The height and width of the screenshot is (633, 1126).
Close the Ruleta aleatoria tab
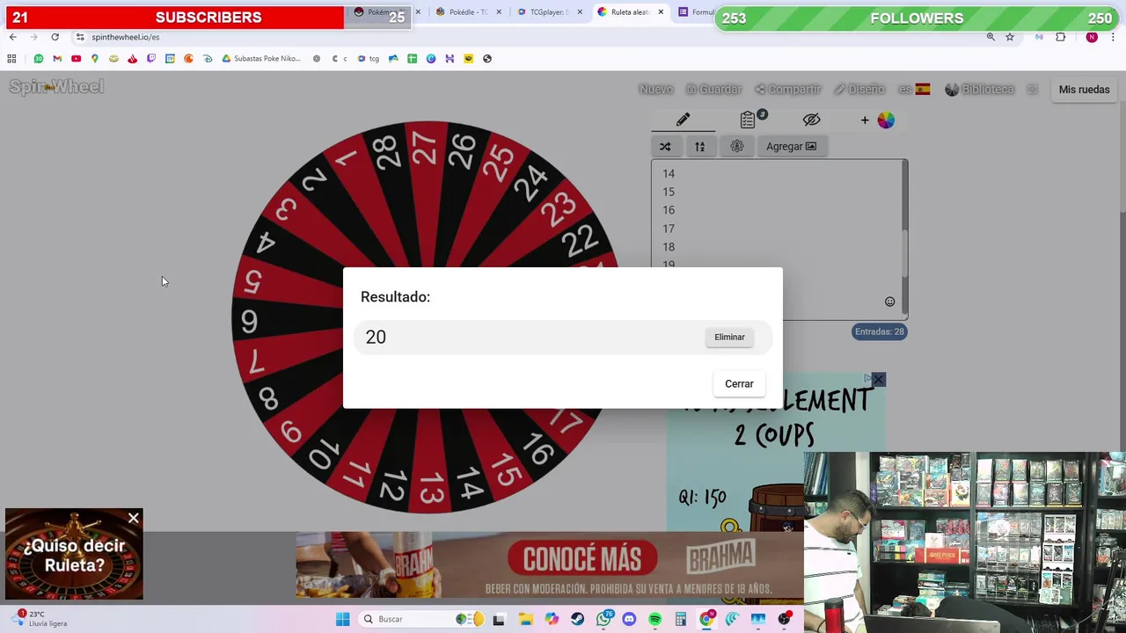660,12
